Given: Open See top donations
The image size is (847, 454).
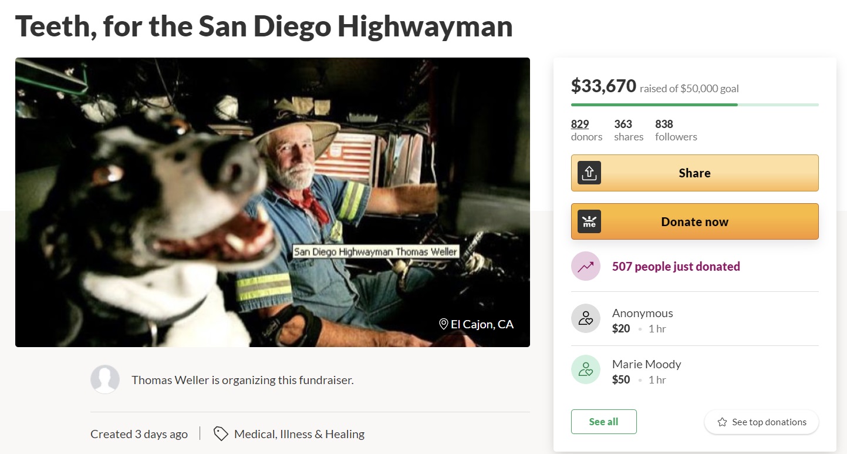Looking at the screenshot, I should click(x=761, y=422).
